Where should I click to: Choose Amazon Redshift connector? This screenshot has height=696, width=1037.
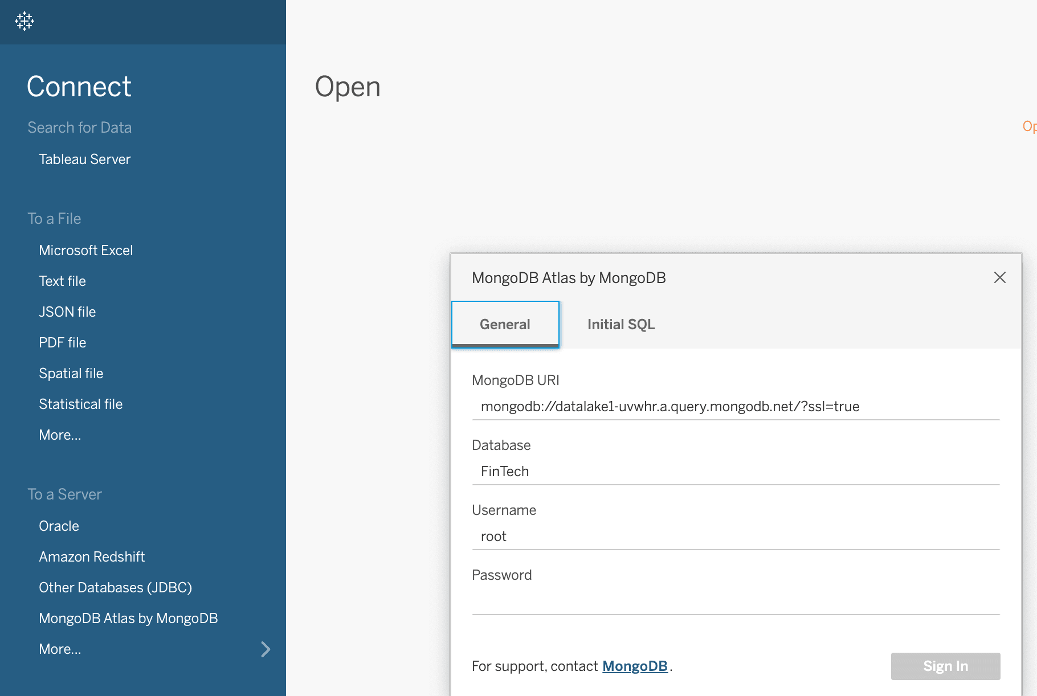92,556
